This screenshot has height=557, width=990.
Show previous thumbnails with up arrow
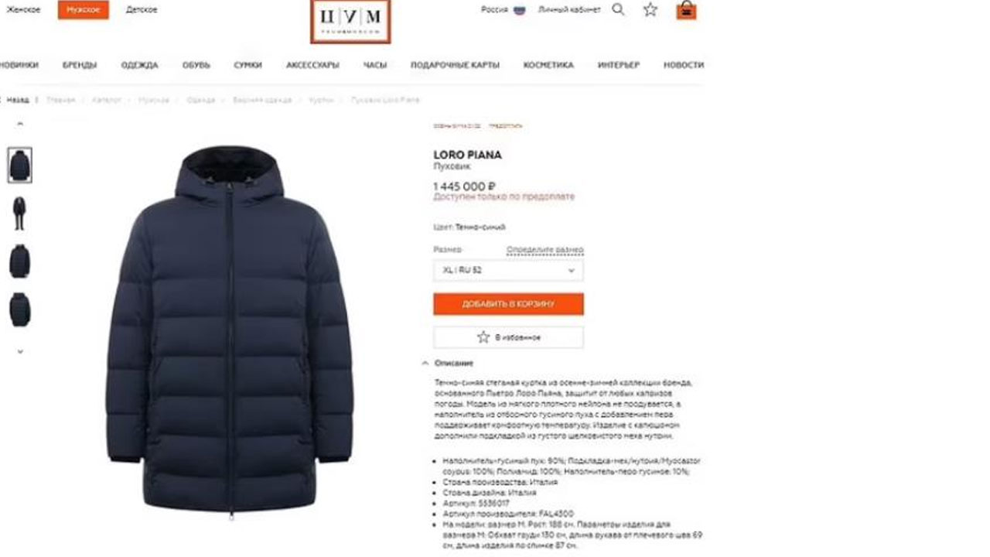tap(20, 124)
